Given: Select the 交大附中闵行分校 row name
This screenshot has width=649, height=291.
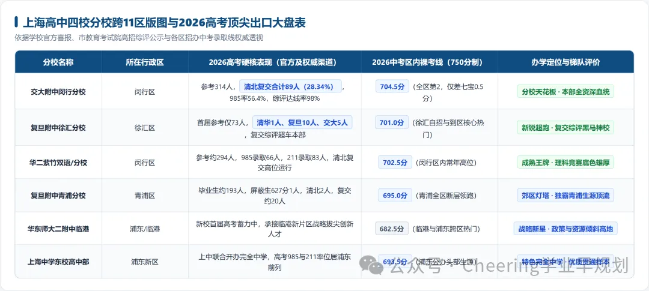Looking at the screenshot, I should 58,92.
